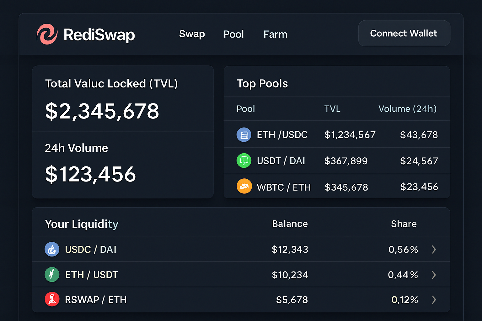Click the Connect Wallet button
The height and width of the screenshot is (321, 482).
pos(404,33)
